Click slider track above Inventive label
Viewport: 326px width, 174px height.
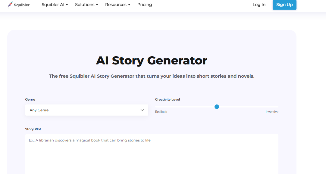(272, 107)
